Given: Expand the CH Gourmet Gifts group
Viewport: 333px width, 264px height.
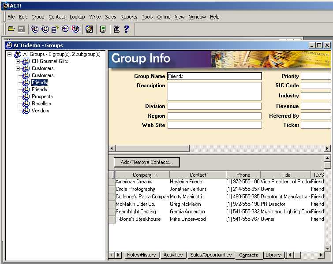Looking at the screenshot, I should tap(18, 62).
